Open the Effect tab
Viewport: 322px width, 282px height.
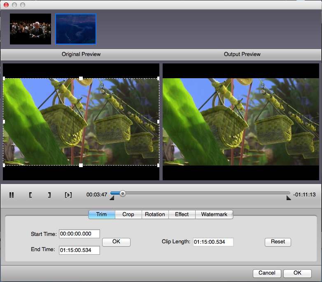coord(182,214)
